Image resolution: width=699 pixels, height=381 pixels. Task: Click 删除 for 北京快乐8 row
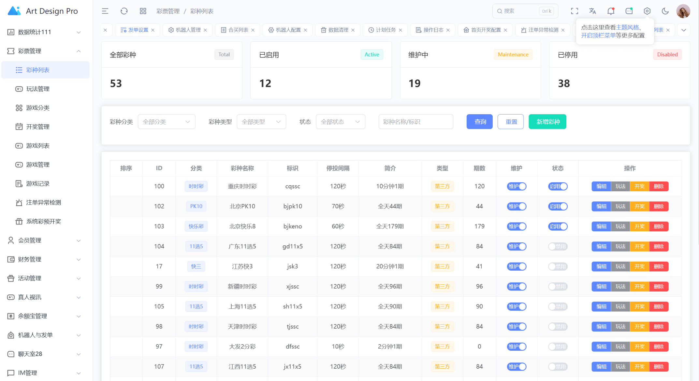point(659,226)
